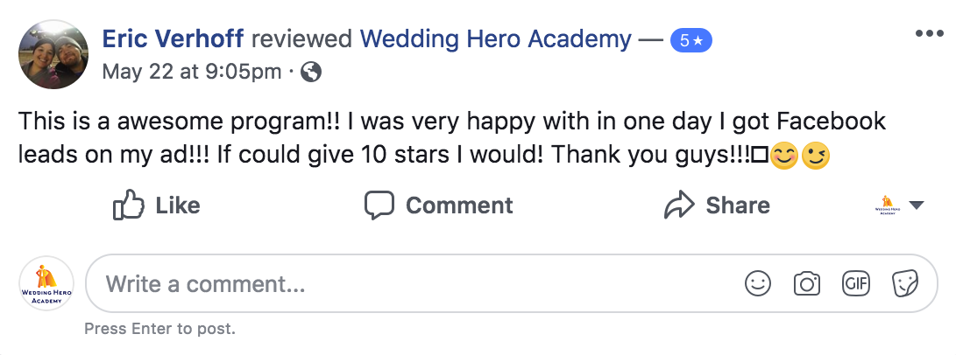Click the winking emoji ending the review
The width and height of the screenshot is (956, 355).
(816, 155)
